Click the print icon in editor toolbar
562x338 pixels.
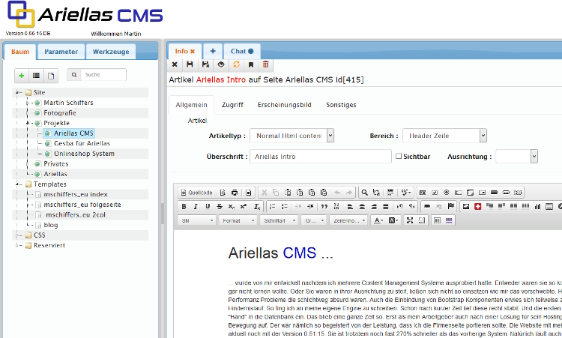click(x=235, y=193)
